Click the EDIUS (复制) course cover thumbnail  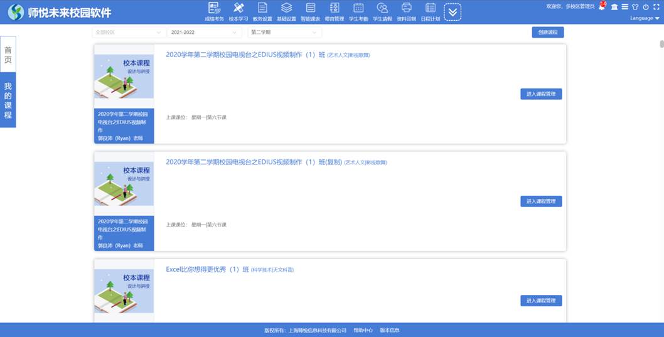pos(124,184)
